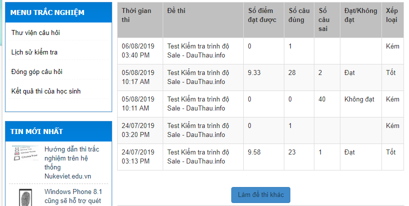The width and height of the screenshot is (409, 206).
Task: Open Windows Phone 8.1 article thumbnail
Action: tap(25, 196)
